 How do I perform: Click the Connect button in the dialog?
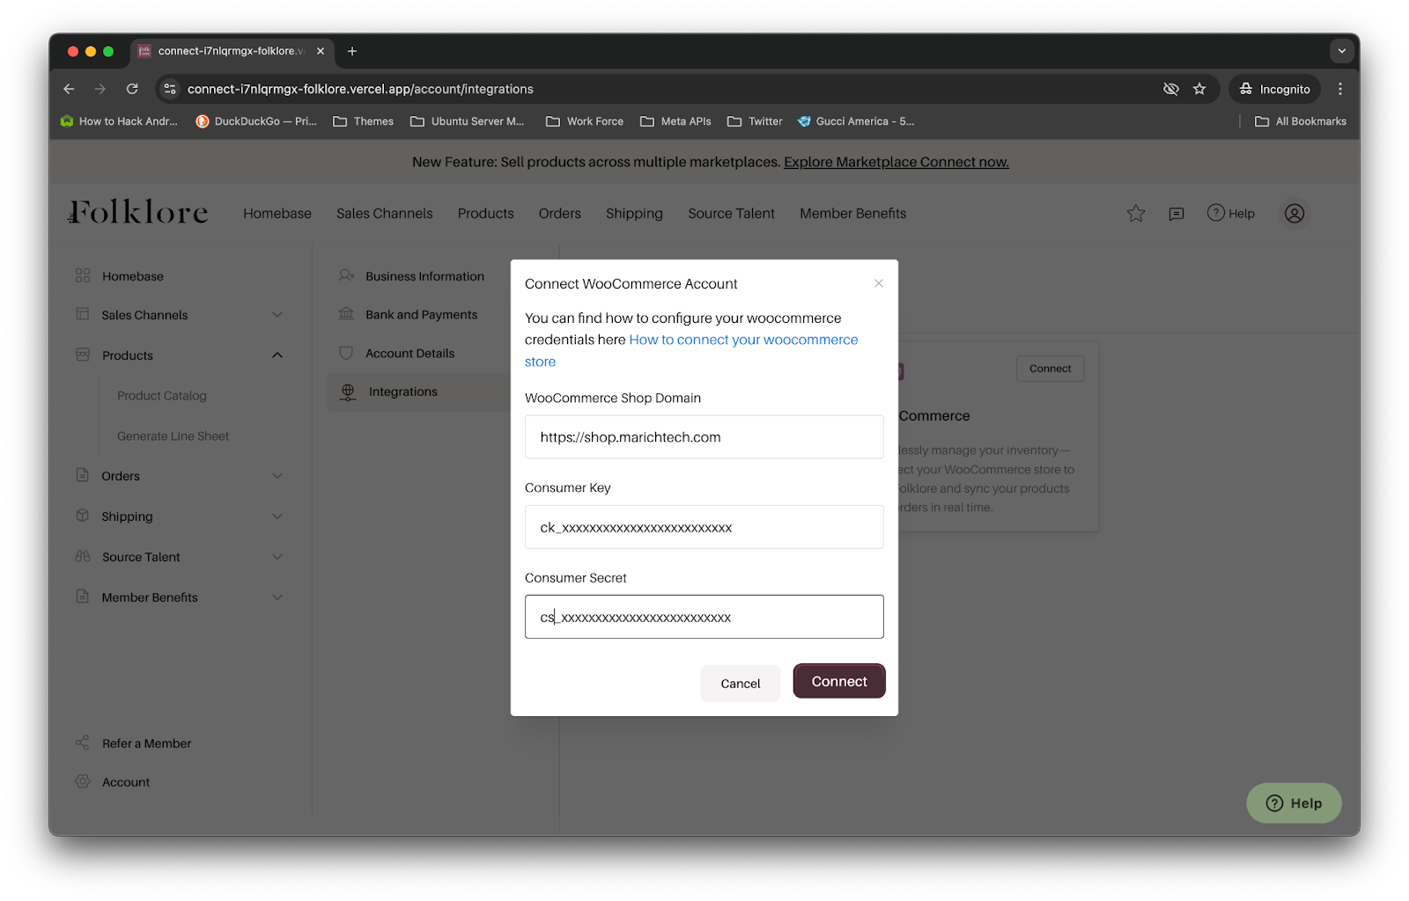[838, 681]
